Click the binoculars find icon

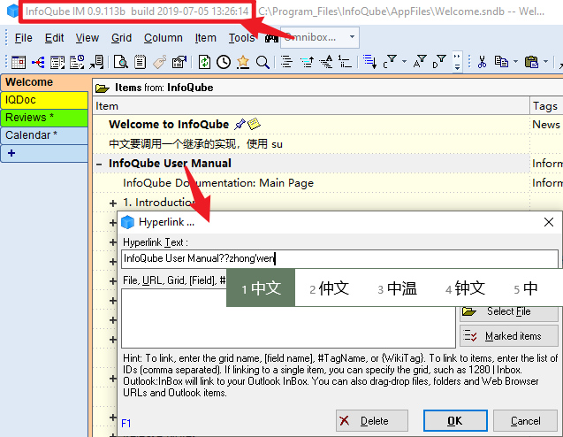(x=271, y=38)
